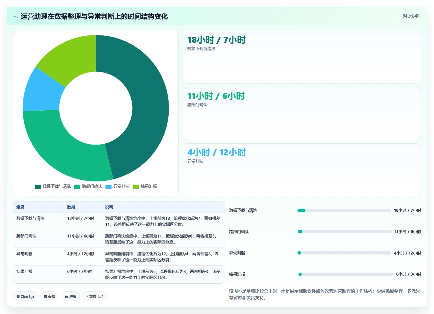This screenshot has width=434, height=314.
Task: Click the 数据卡片 tag chip
Action: click(x=95, y=296)
